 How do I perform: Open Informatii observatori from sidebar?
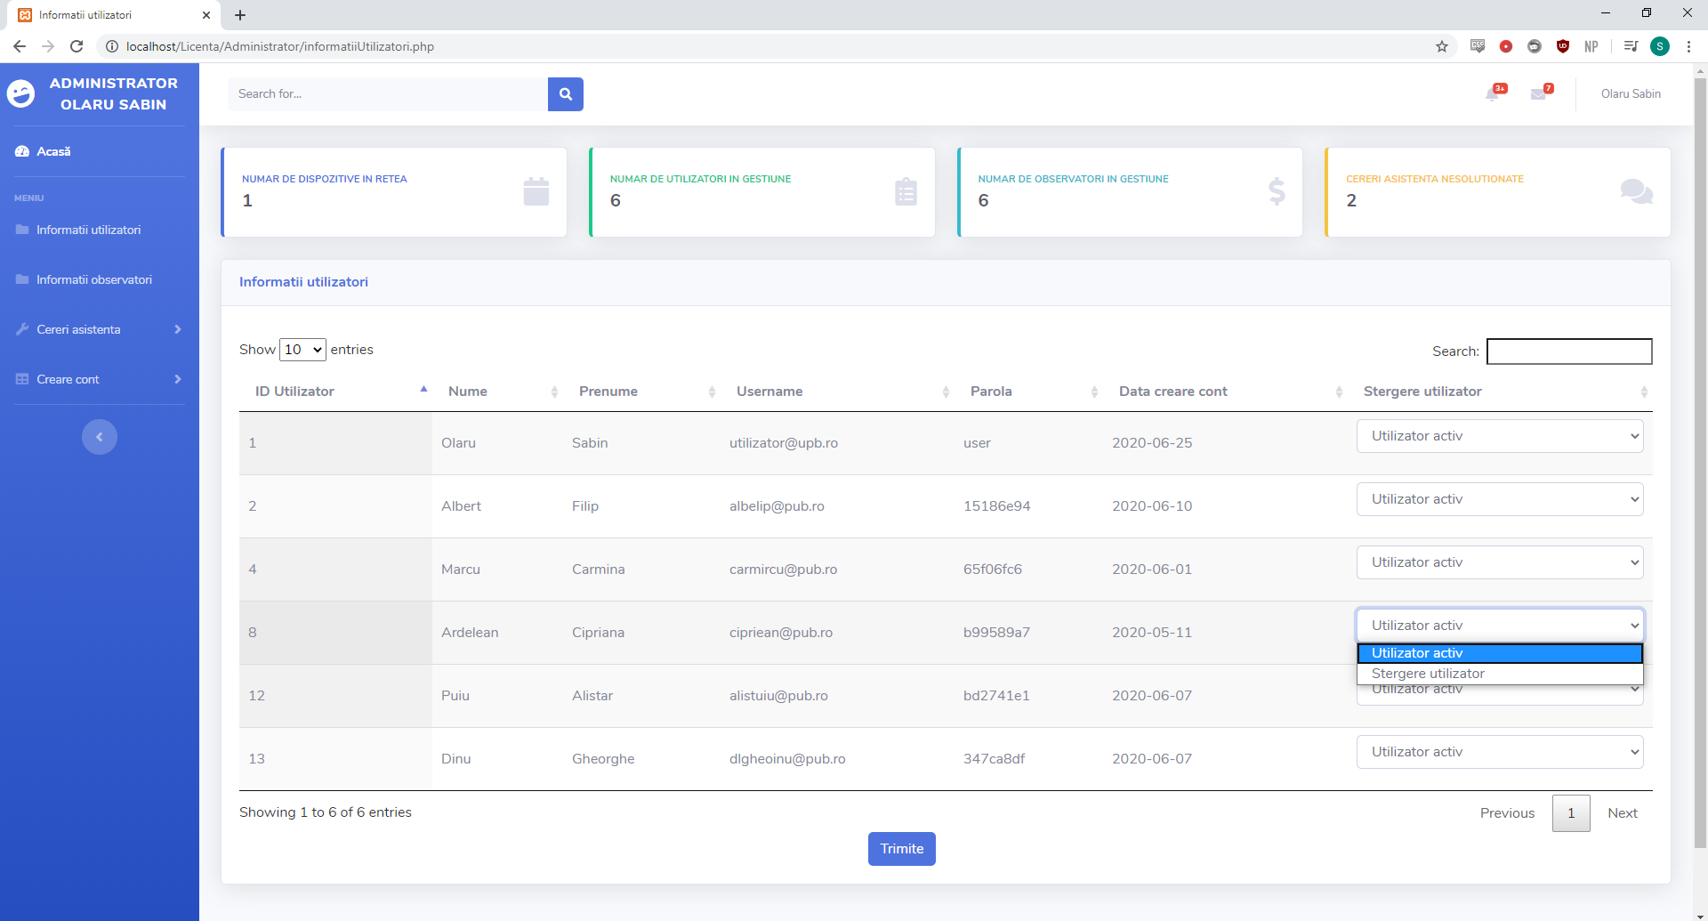tap(94, 279)
